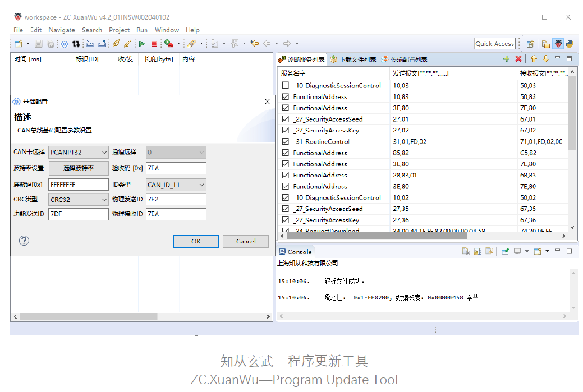Click the 选择波特率 button
This screenshot has width=583, height=392.
pyautogui.click(x=78, y=168)
